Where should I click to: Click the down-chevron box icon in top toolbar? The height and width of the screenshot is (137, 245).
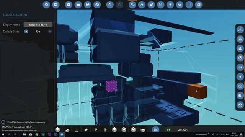[56, 5]
